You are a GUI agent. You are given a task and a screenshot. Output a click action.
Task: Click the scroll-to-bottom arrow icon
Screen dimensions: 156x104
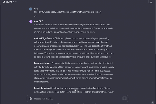click(76, 90)
